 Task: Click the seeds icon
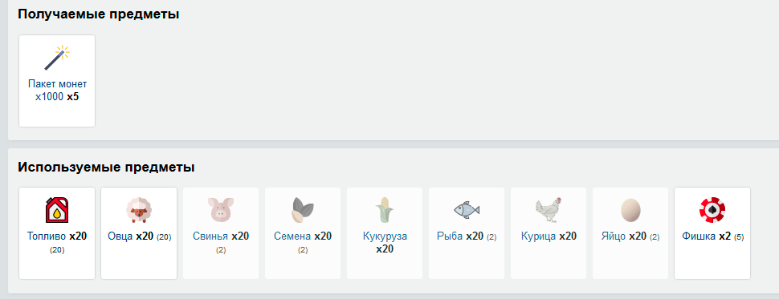click(x=303, y=210)
